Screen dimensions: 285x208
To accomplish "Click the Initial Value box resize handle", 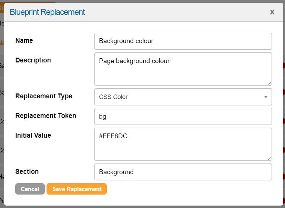I will (270, 158).
